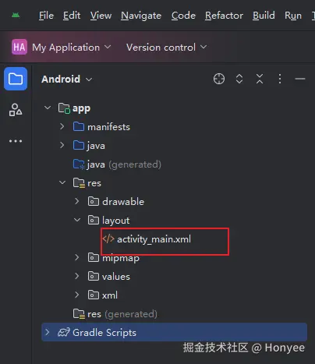Click the Select Opened File crosshair icon

[x=219, y=79]
